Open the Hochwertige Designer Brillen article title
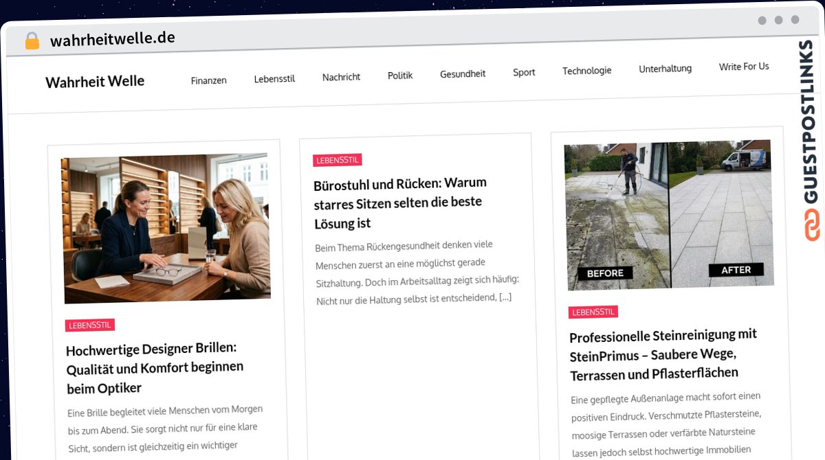 tap(155, 368)
